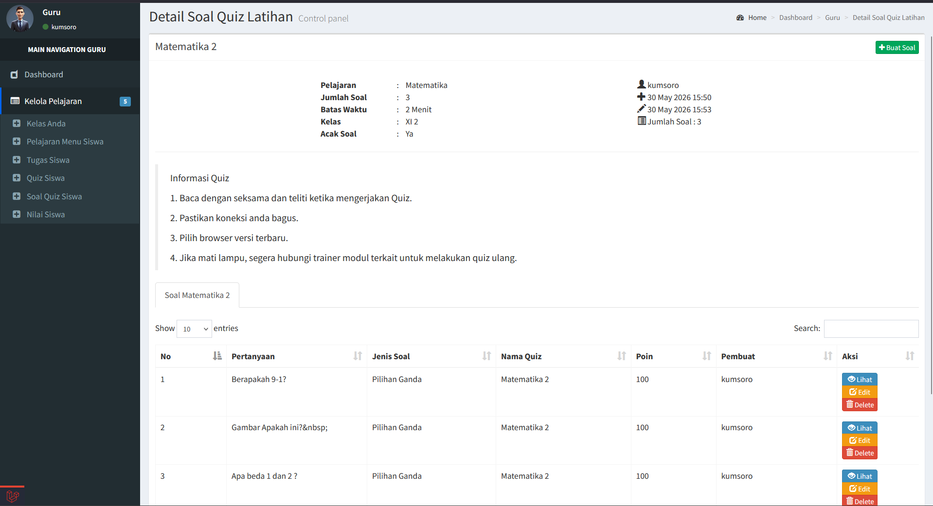Click the kumsoro user icon in details
Viewport: 933px width, 506px height.
pos(642,85)
